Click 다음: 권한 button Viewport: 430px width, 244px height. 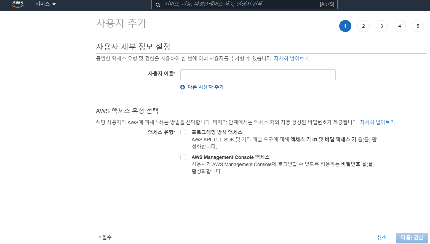click(412, 238)
